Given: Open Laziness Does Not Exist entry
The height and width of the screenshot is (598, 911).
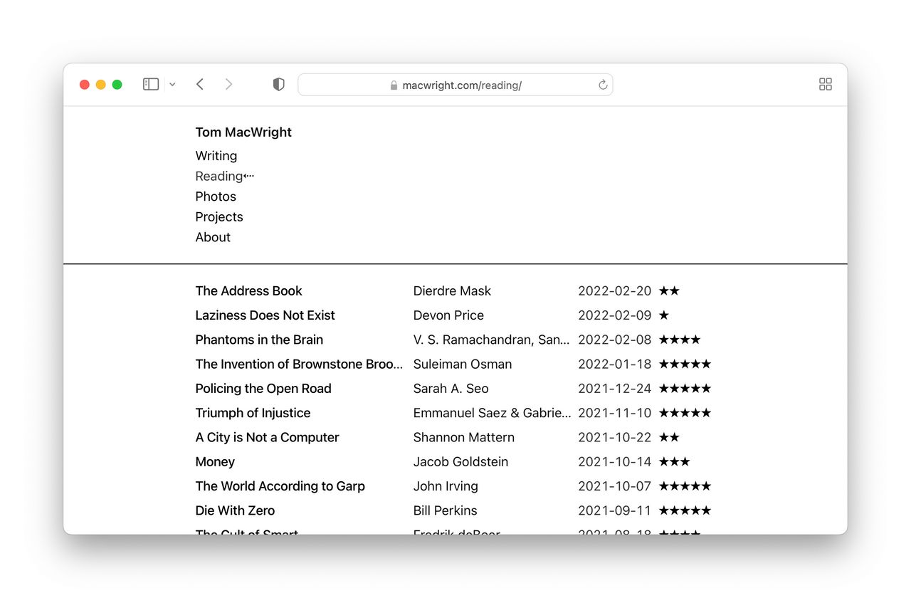Looking at the screenshot, I should [x=265, y=315].
